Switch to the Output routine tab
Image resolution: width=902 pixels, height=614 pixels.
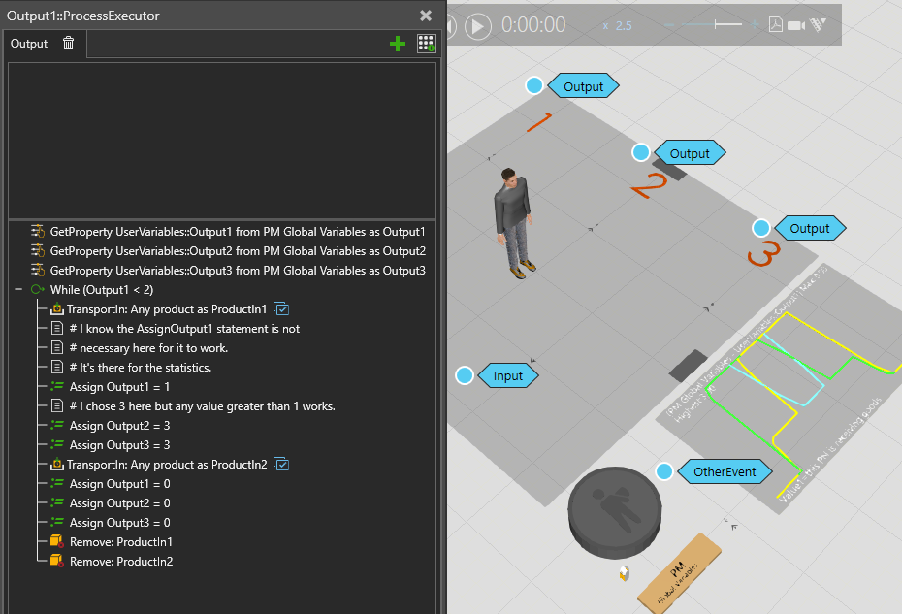tap(29, 44)
